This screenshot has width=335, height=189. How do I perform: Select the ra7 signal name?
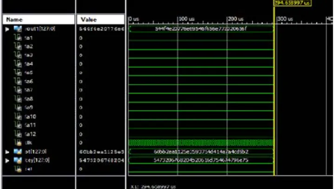(29, 90)
